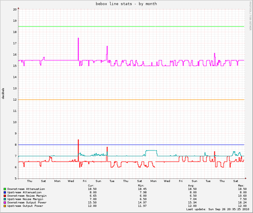Click the teal Upstream Noise Margin swatch
The image size is (253, 213).
click(5, 199)
